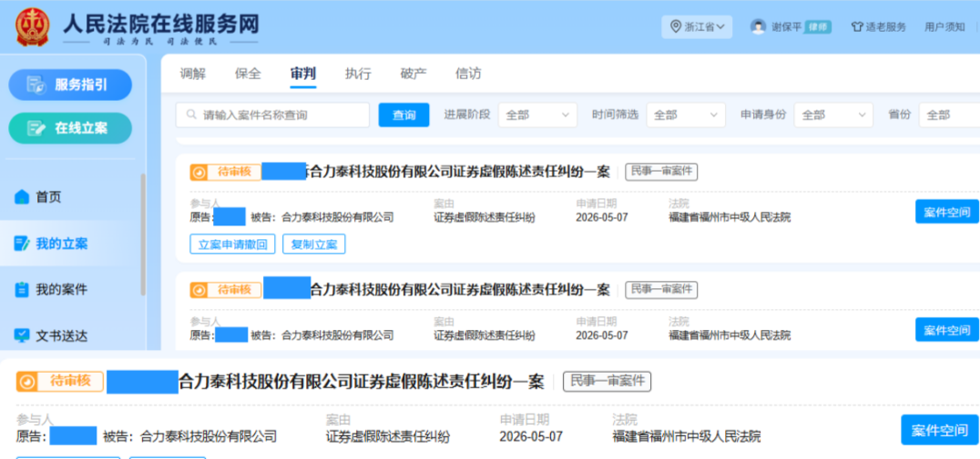The image size is (980, 459).
Task: Expand the 省份 dropdown
Action: pyautogui.click(x=949, y=115)
